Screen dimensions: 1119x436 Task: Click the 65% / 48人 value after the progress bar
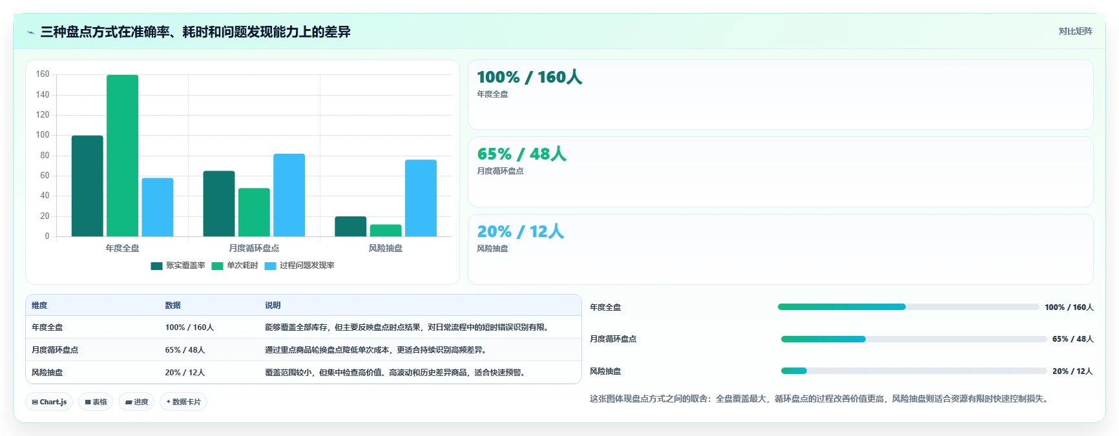coord(1073,339)
